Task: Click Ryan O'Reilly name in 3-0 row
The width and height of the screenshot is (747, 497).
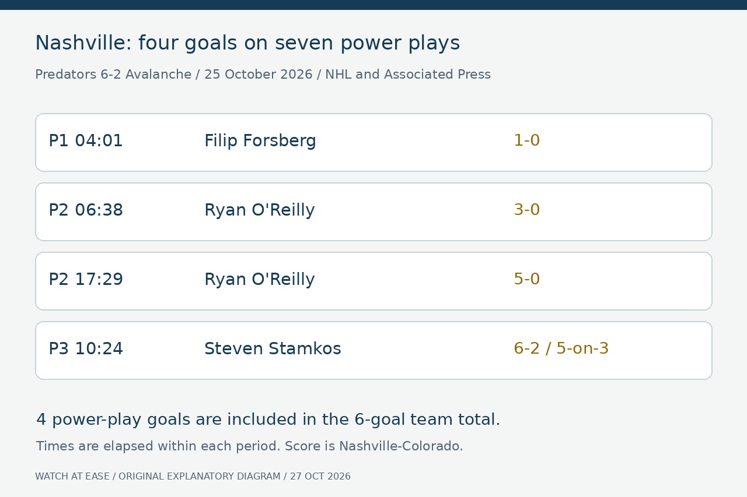Action: click(260, 210)
